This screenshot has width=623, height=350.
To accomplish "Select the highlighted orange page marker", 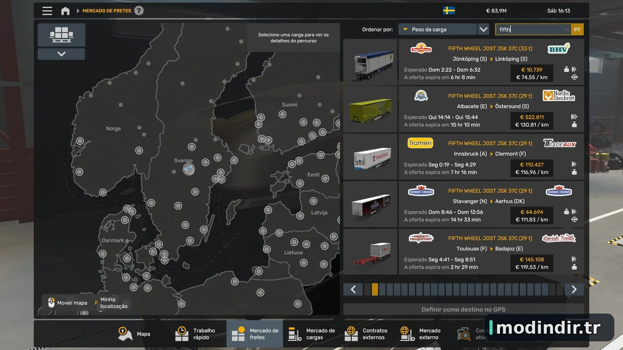I will [375, 289].
